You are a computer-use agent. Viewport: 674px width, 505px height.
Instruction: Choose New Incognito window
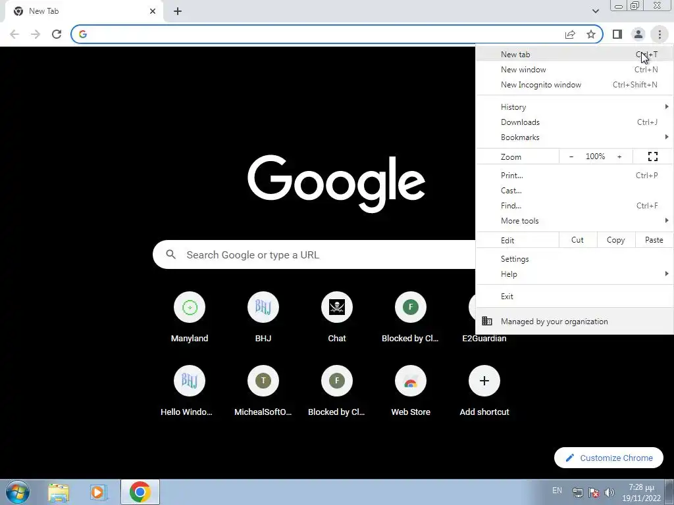[575, 85]
